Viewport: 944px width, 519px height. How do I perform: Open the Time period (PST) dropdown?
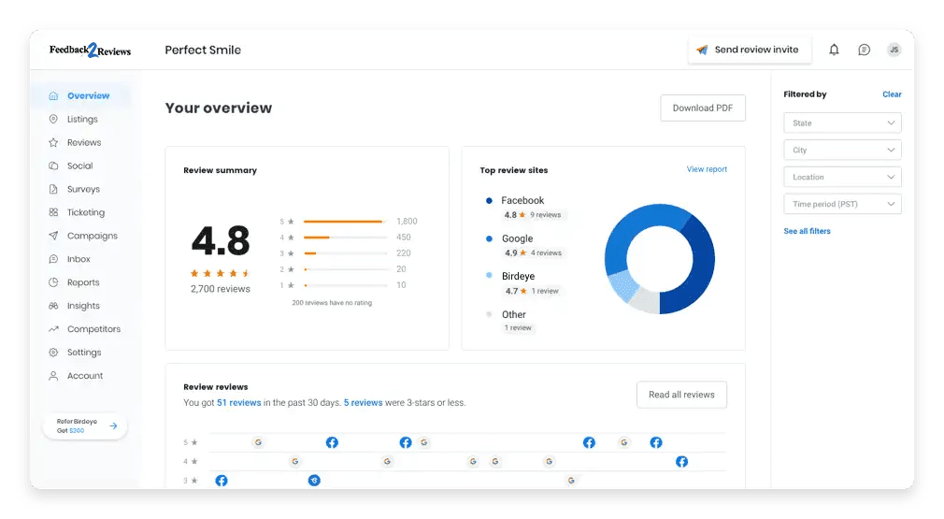point(842,204)
